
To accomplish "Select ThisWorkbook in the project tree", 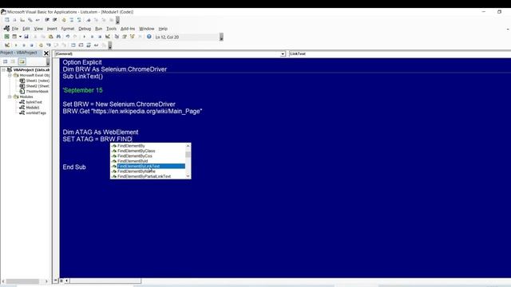I will click(x=34, y=91).
